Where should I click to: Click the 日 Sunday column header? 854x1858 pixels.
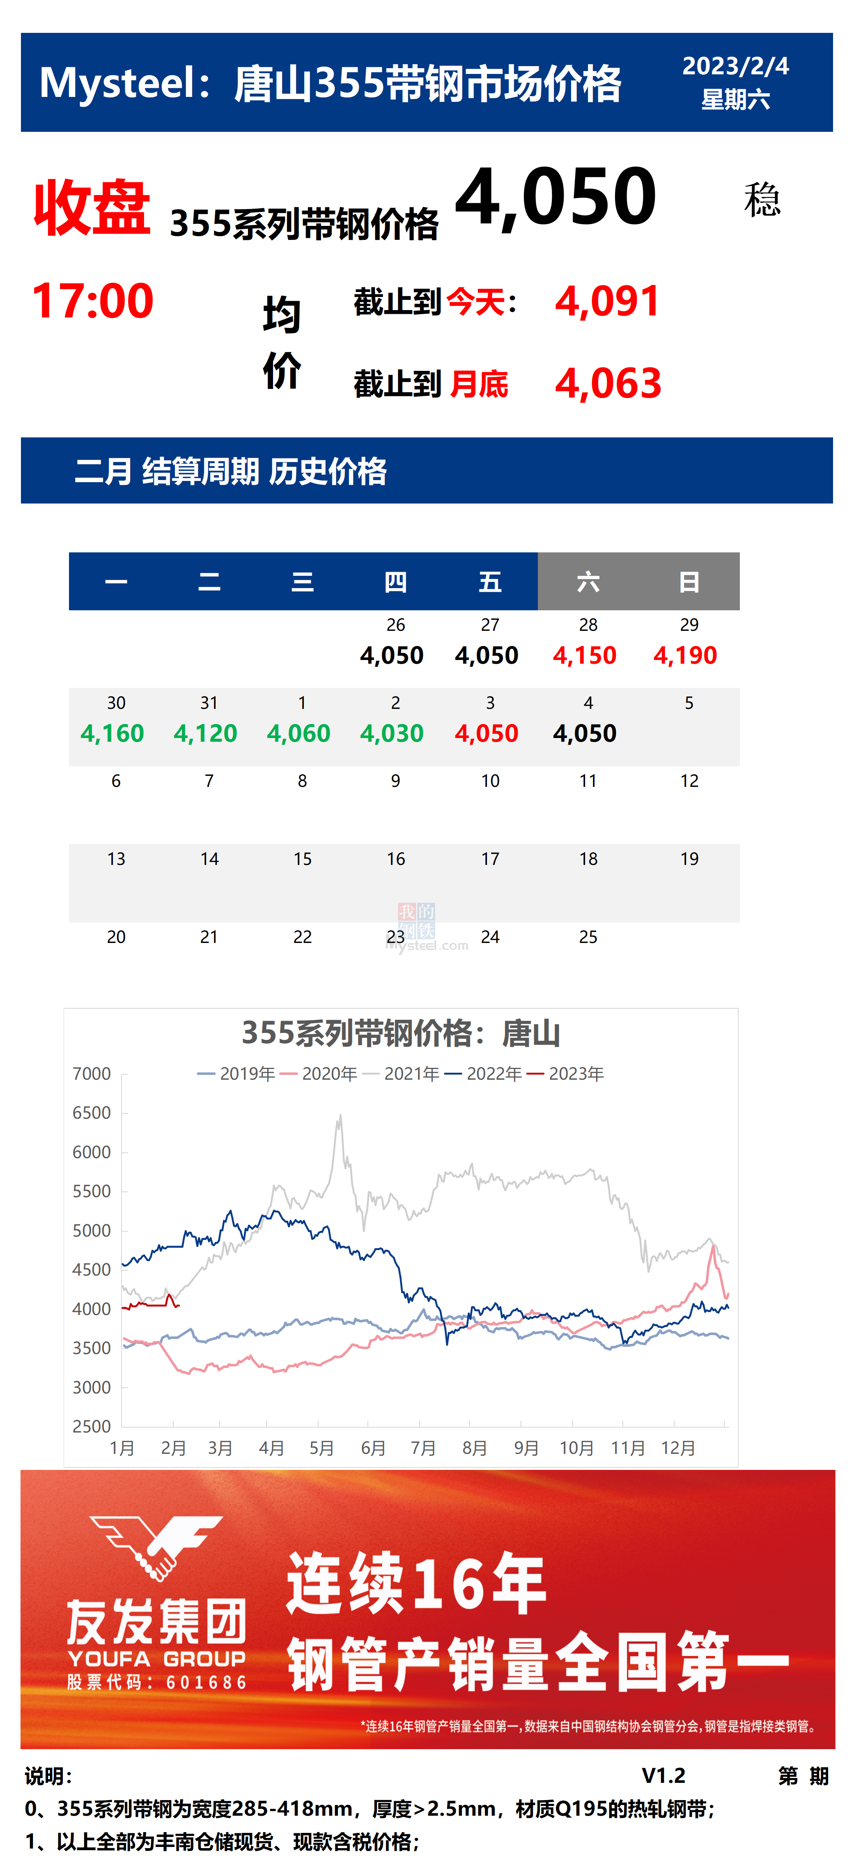[x=689, y=582]
